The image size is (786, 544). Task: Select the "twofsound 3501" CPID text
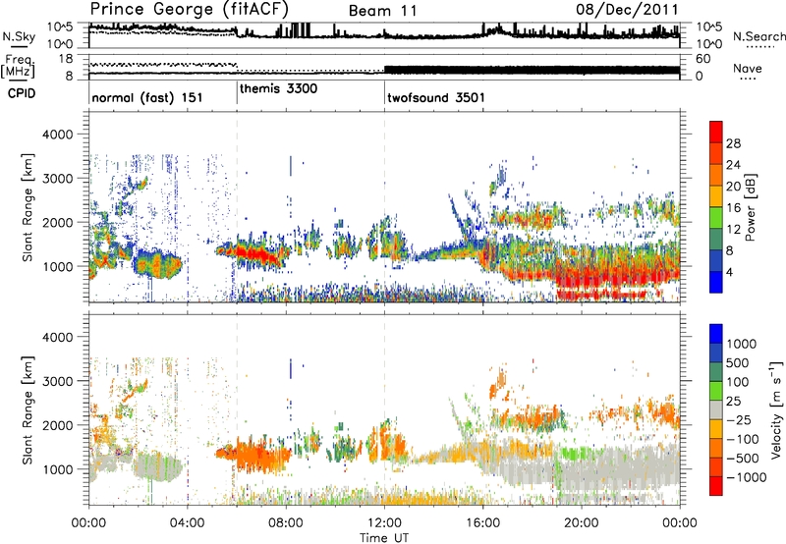tap(436, 97)
